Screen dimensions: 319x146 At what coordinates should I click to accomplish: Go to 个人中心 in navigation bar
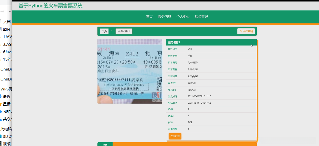coord(183,17)
